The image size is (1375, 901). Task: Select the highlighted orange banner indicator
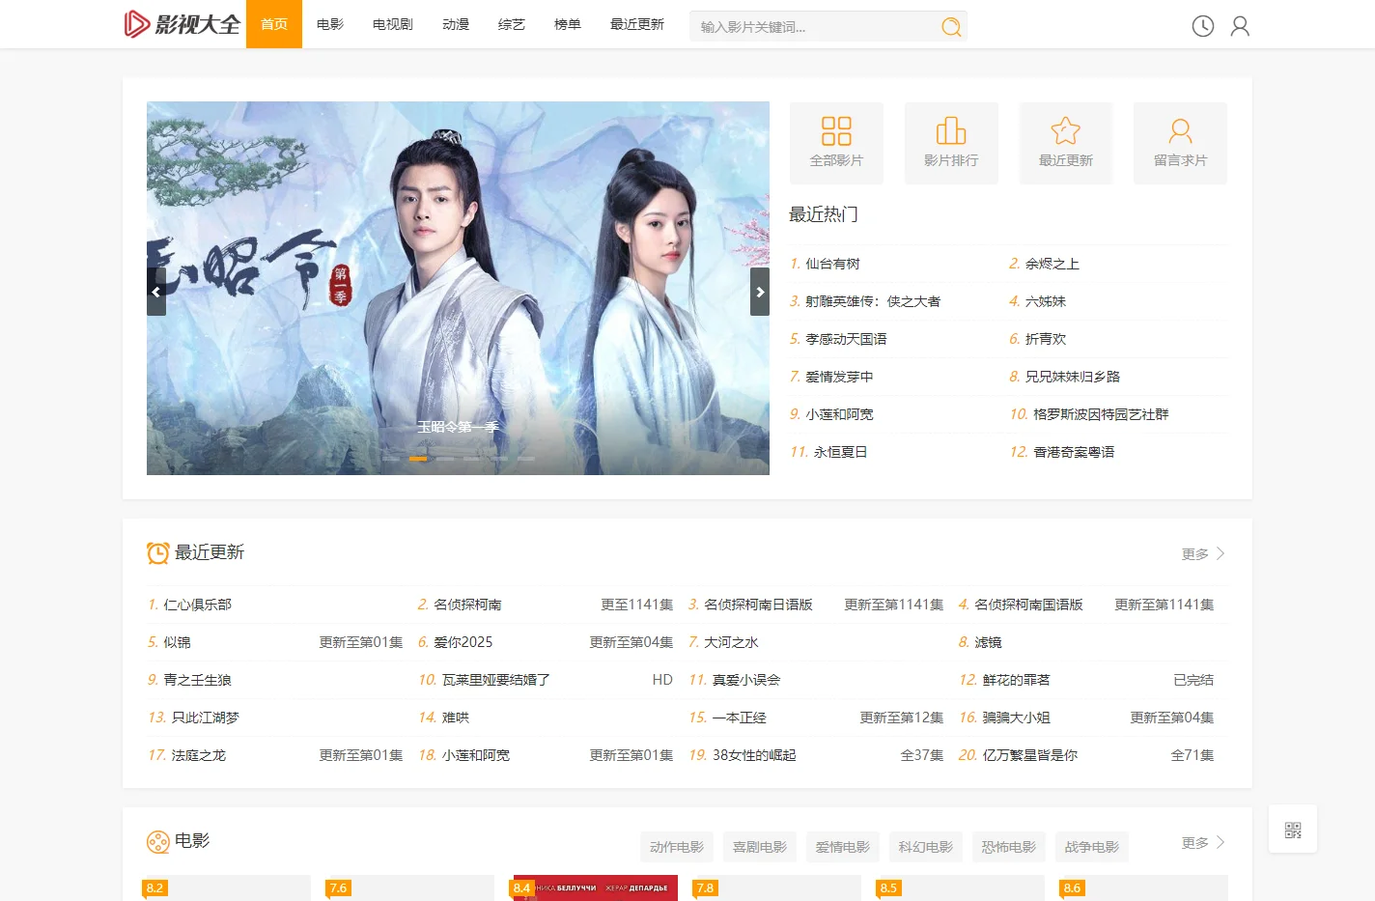(x=418, y=459)
